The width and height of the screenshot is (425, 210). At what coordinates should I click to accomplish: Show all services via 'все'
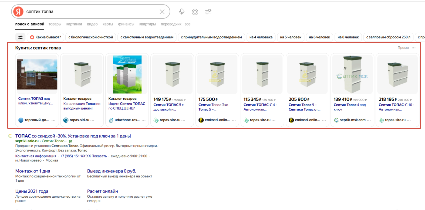(187, 24)
